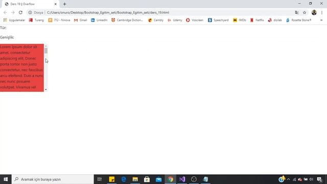Reload the current page
This screenshot has width=327, height=184.
[20, 12]
